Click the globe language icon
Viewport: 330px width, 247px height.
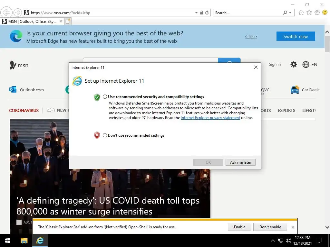[306, 64]
